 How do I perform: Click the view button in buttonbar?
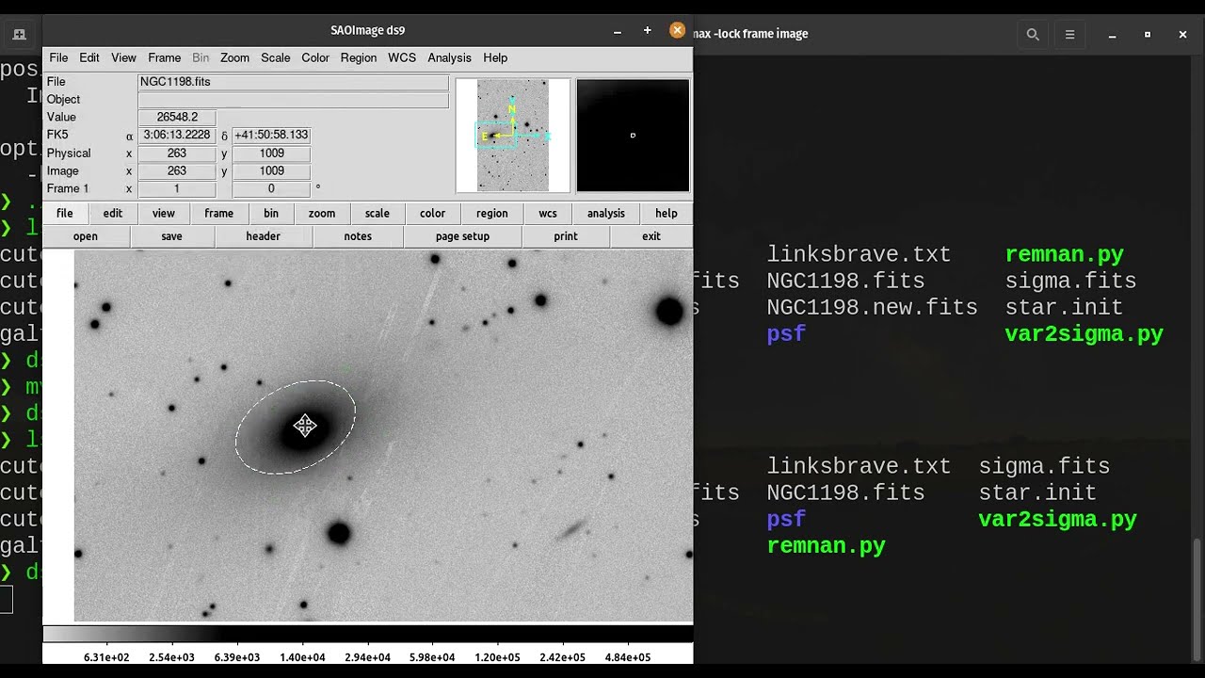click(164, 213)
